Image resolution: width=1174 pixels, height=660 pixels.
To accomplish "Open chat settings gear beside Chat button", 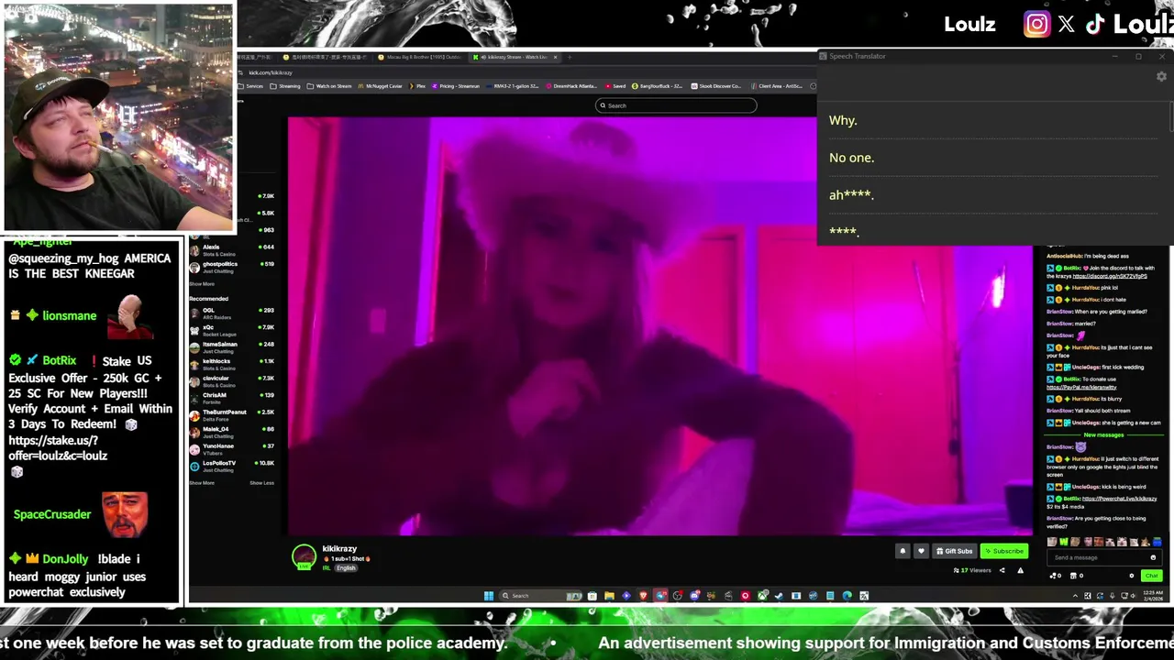I will pyautogui.click(x=1132, y=576).
